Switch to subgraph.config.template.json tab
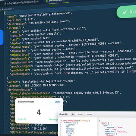The height and width of the screenshot is (136, 136). (21, 3)
